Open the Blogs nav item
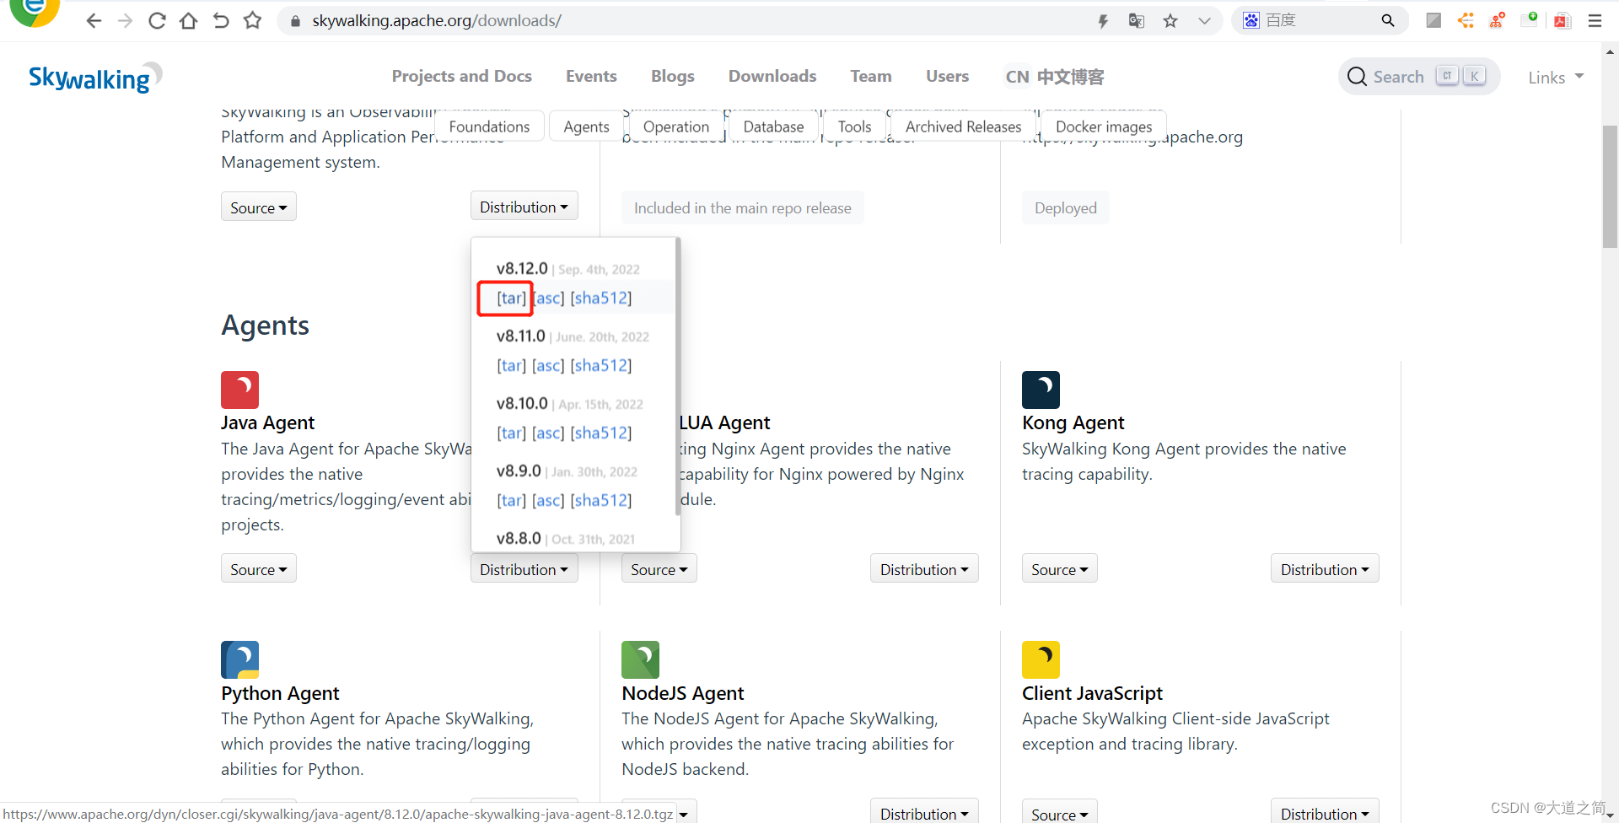The image size is (1619, 823). pos(673,76)
